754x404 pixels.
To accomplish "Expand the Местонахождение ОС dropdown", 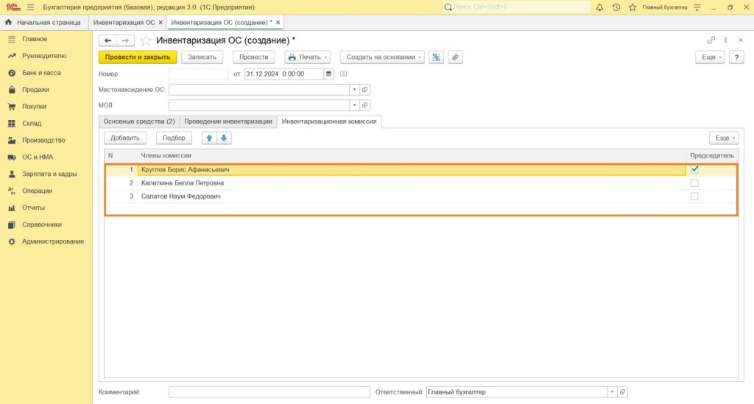I will click(x=354, y=89).
